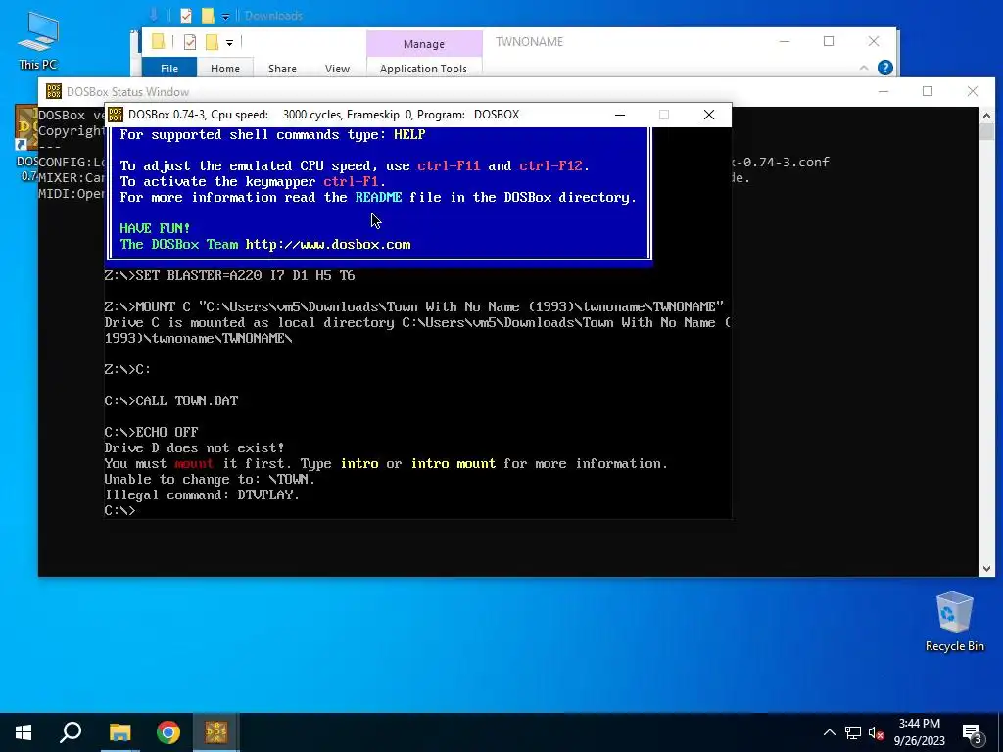
Task: Switch to the Home ribbon tab
Action: 225,69
